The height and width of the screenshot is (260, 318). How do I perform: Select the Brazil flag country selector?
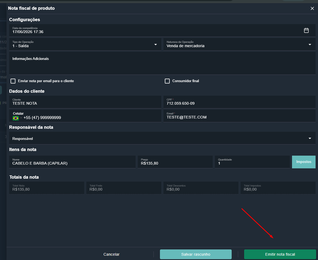16,118
